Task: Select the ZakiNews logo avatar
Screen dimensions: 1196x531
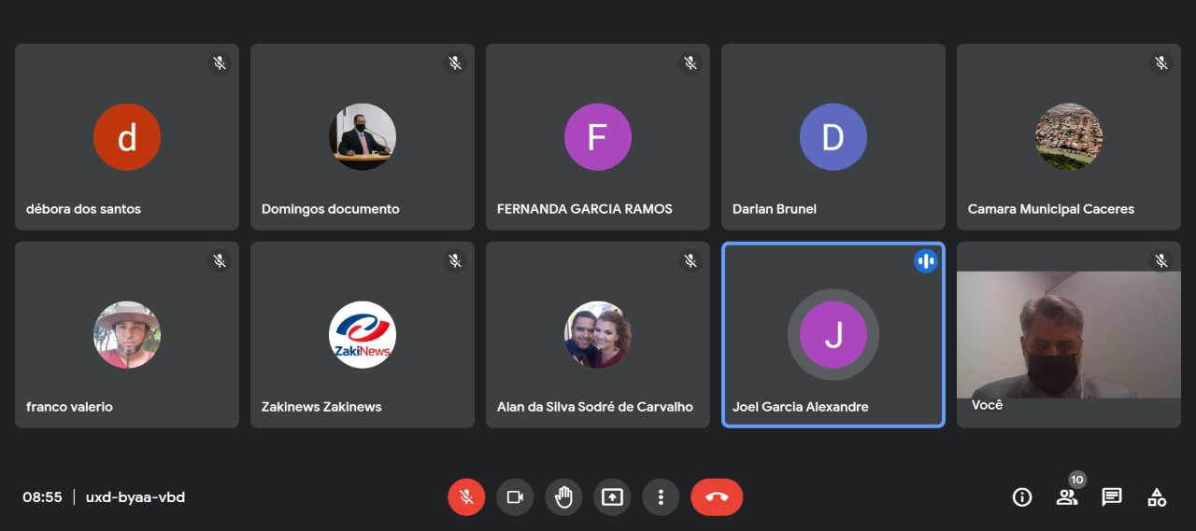Action: 363,335
